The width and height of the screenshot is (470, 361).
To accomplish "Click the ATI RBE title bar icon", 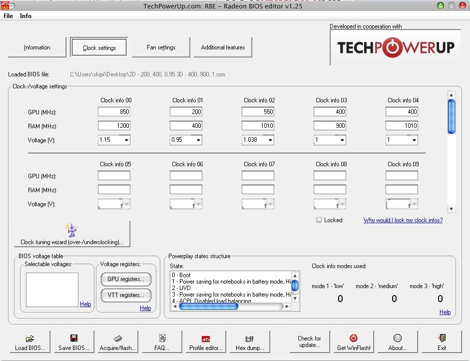I will tap(5, 5).
